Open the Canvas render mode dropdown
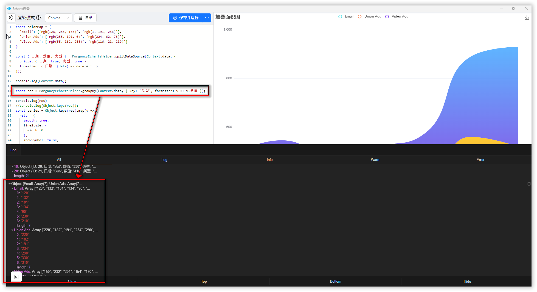The image size is (537, 292). pos(59,18)
